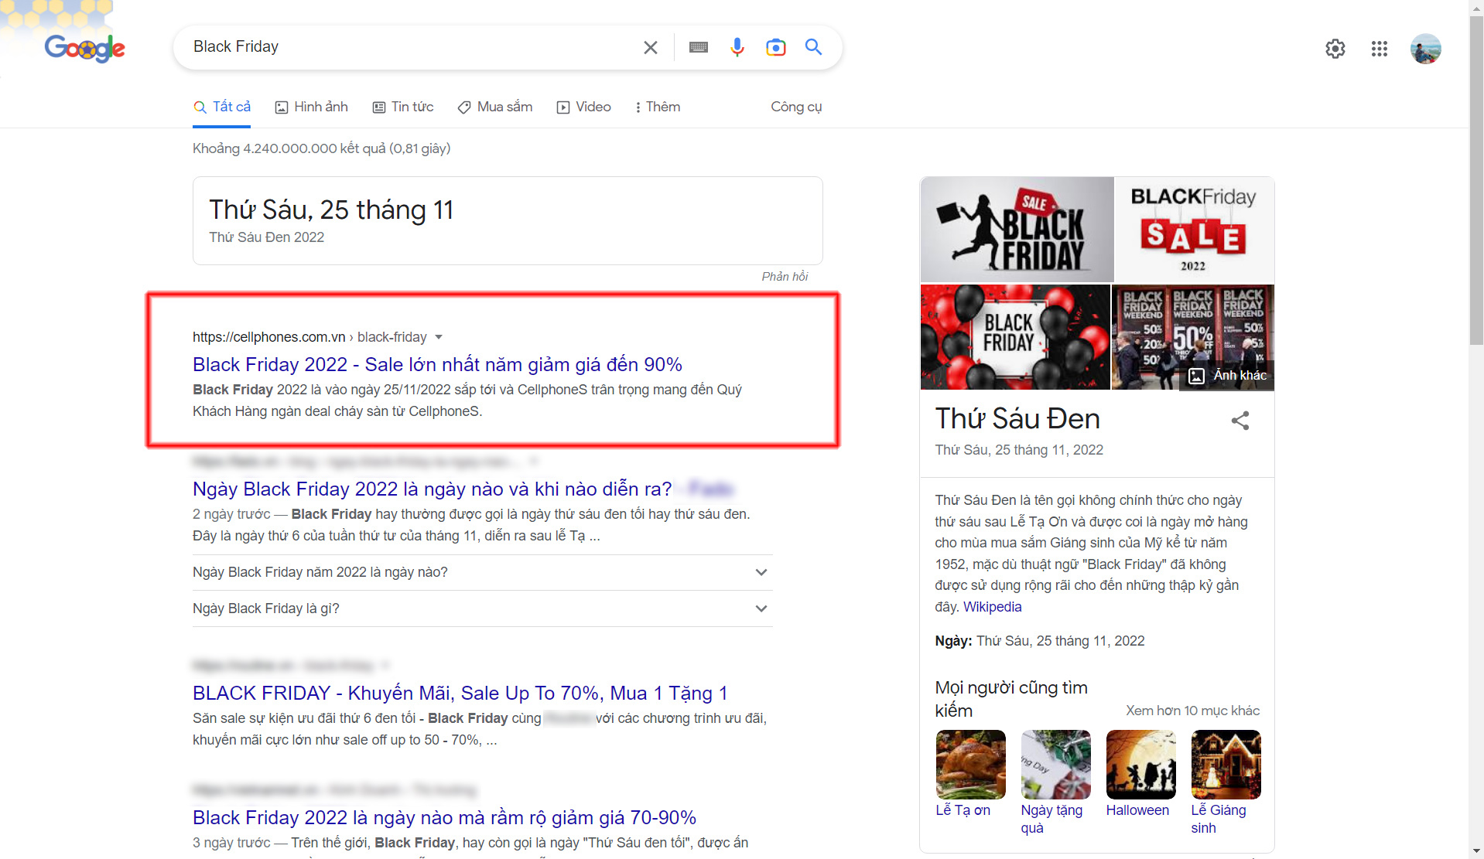Screen dimensions: 1484x859
Task: Switch to the Tin tức tab
Action: click(x=403, y=107)
